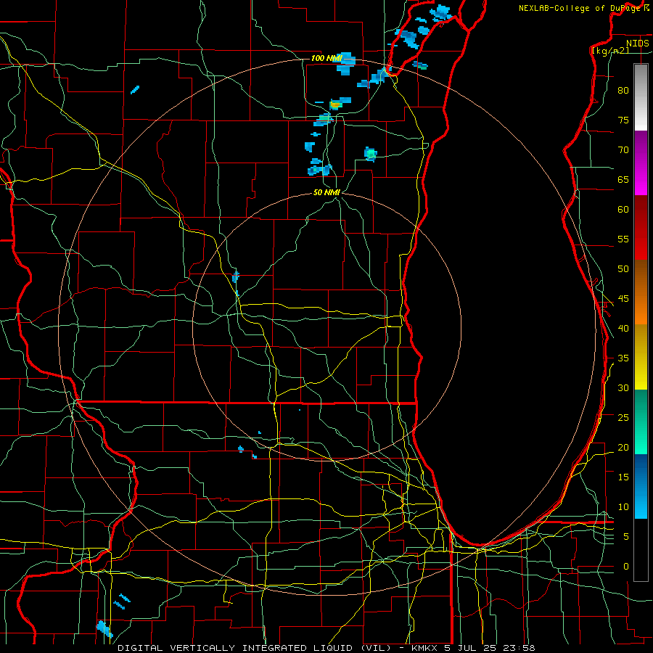
Task: Click the 25 value on the scale
Action: tap(623, 418)
